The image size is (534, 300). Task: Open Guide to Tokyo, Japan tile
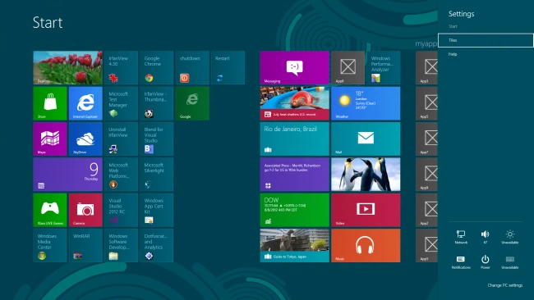pyautogui.click(x=295, y=246)
